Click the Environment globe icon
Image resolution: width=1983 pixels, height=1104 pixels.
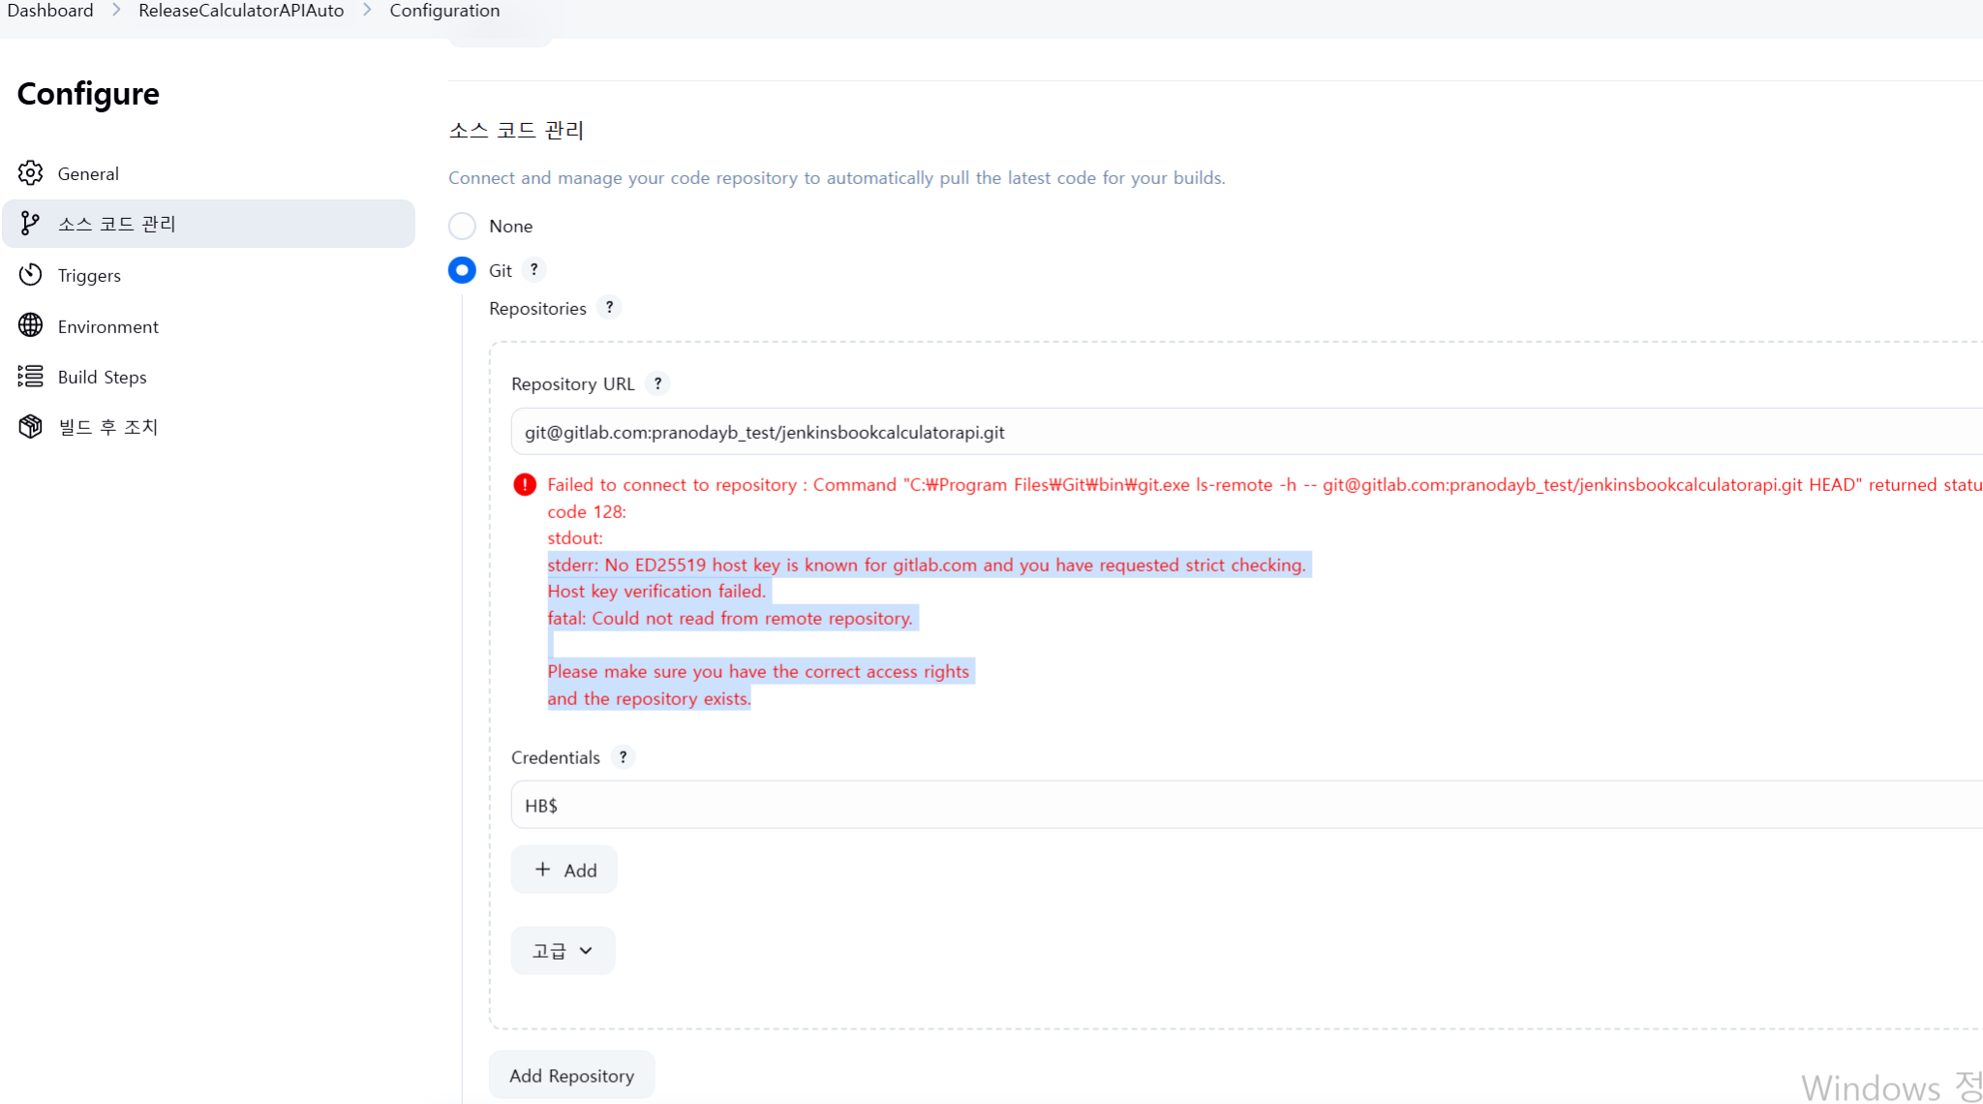(30, 325)
